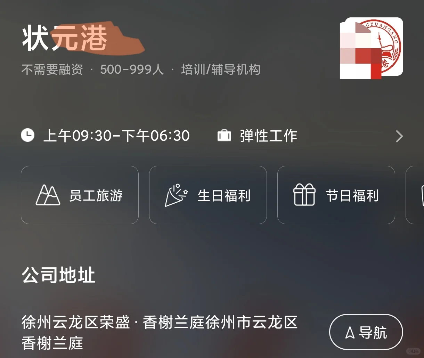
Task: Tap the mountain icon for 员工旅游
Action: (x=48, y=195)
